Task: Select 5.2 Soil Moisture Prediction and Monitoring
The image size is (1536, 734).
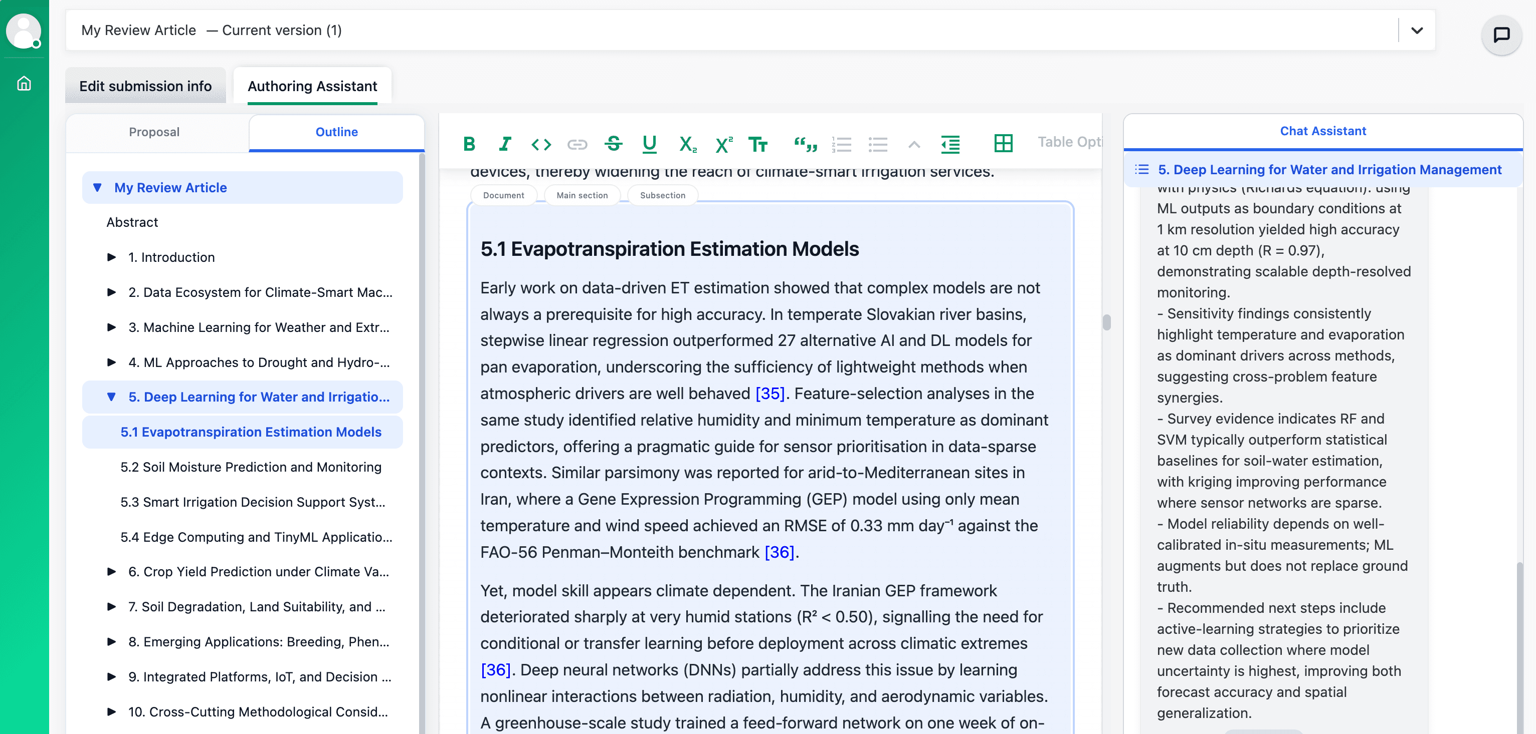Action: (251, 467)
